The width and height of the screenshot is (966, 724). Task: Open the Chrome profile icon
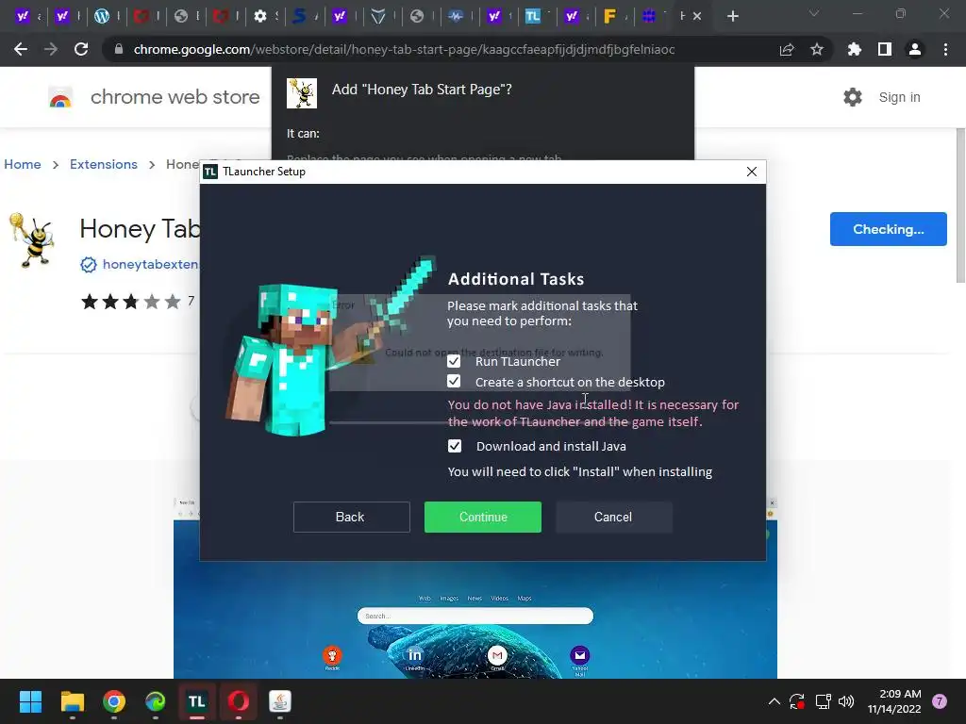[915, 49]
